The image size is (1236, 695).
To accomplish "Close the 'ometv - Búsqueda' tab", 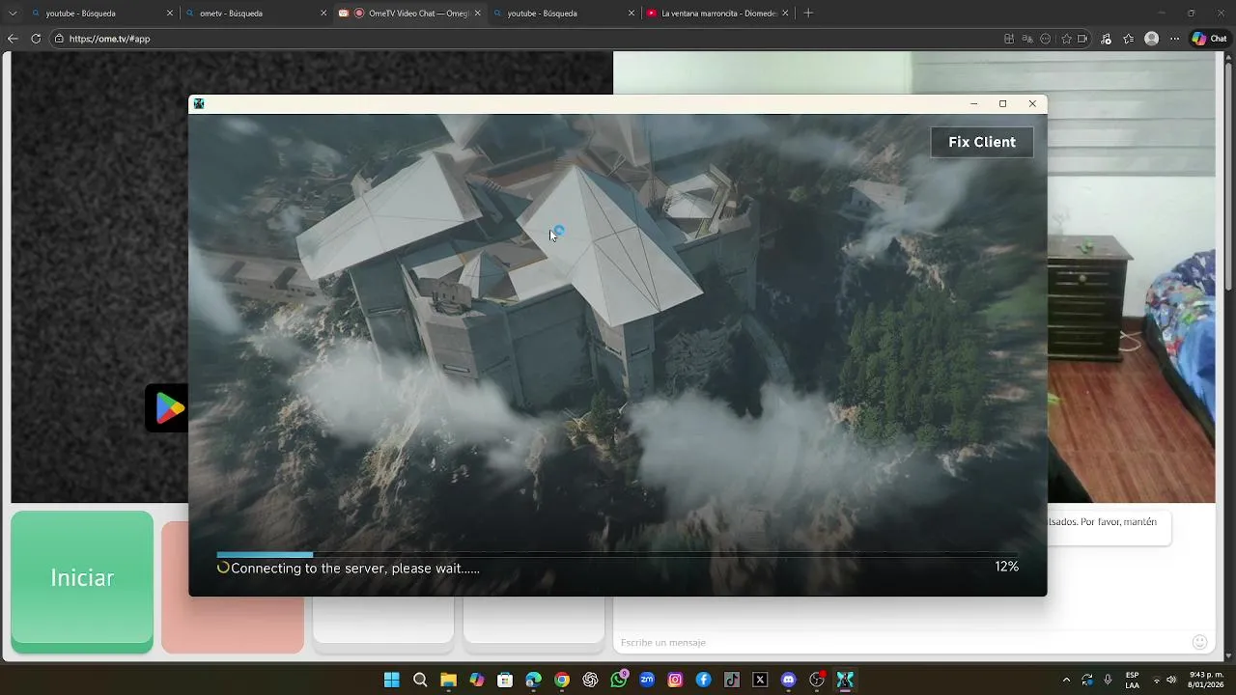I will click(324, 14).
